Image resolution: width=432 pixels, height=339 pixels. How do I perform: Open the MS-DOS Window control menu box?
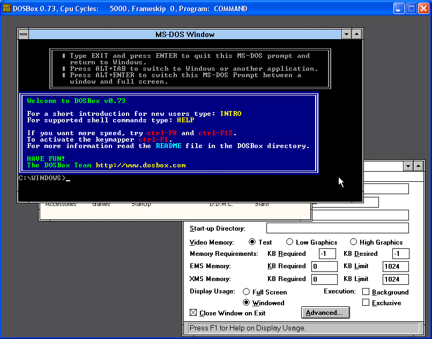pyautogui.click(x=24, y=34)
